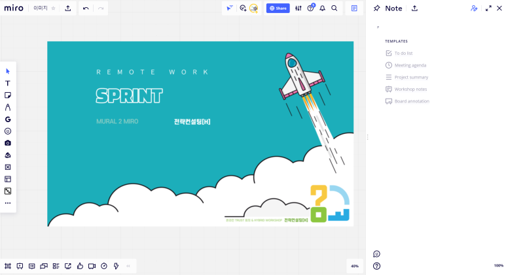Image resolution: width=506 pixels, height=275 pixels.
Task: Open note editors icon in panel header
Action: tap(474, 8)
